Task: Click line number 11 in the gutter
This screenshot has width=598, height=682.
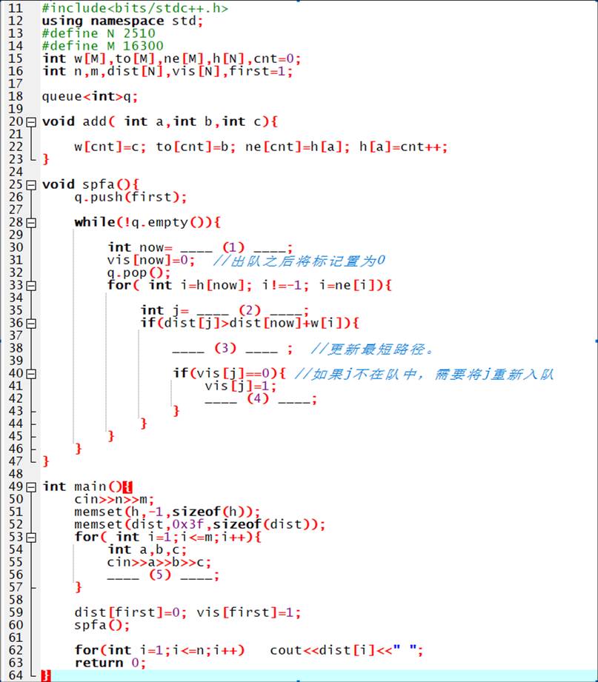Action: [15, 8]
